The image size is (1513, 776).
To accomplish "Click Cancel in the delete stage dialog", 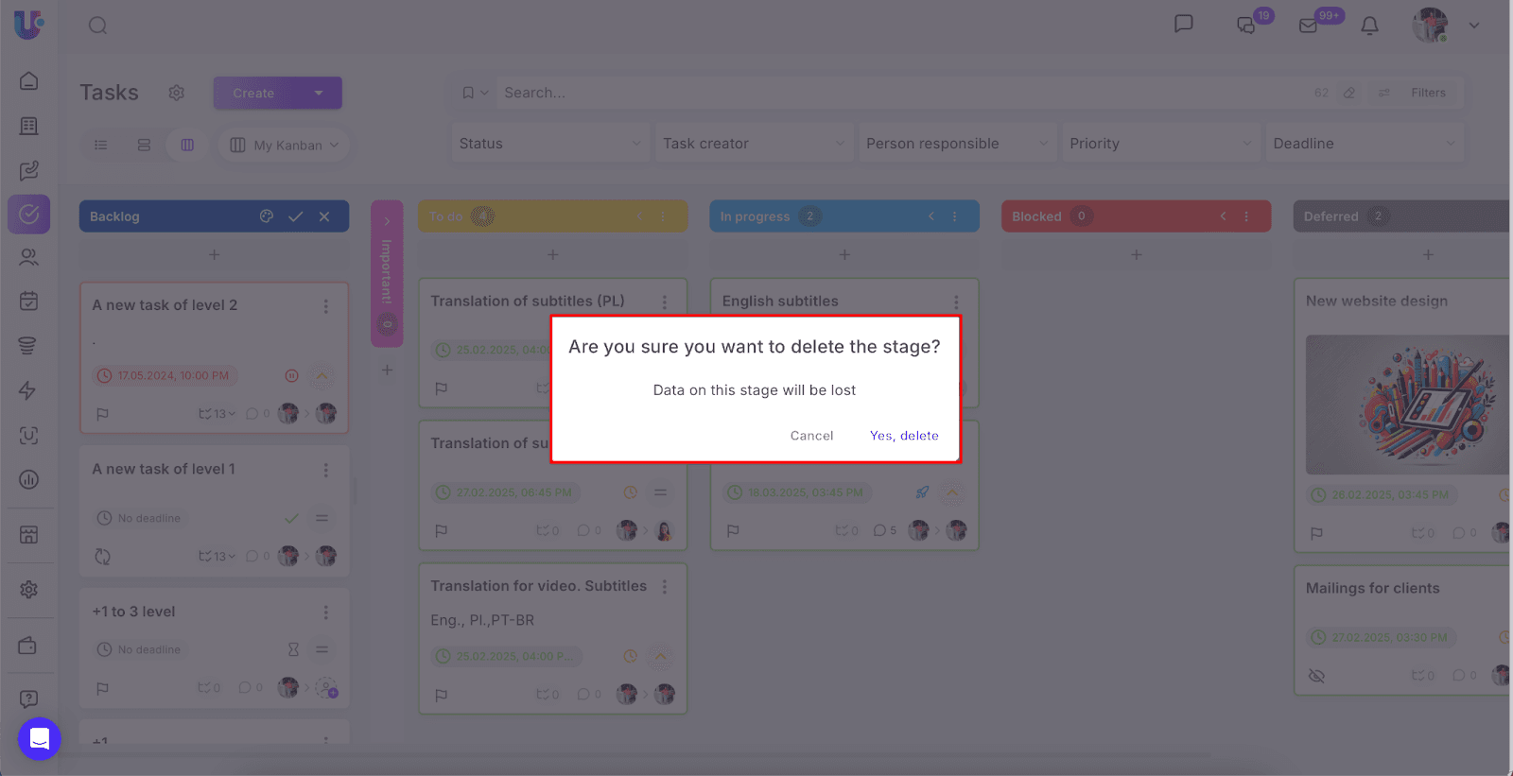I will point(811,436).
